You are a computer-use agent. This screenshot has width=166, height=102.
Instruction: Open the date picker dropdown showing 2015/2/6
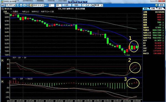42,5
